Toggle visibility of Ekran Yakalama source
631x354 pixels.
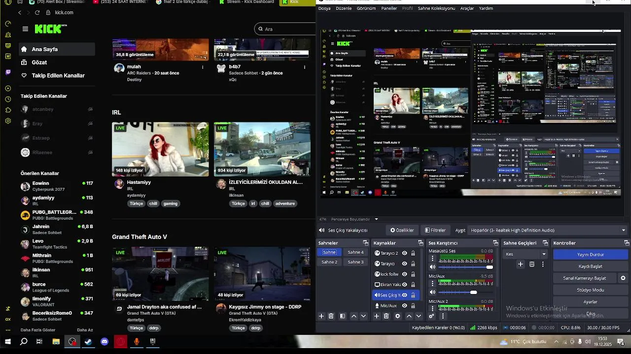pos(404,285)
